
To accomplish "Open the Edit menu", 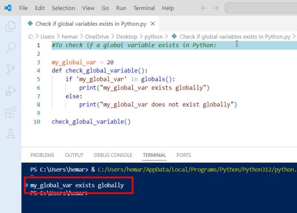I will 40,8.
